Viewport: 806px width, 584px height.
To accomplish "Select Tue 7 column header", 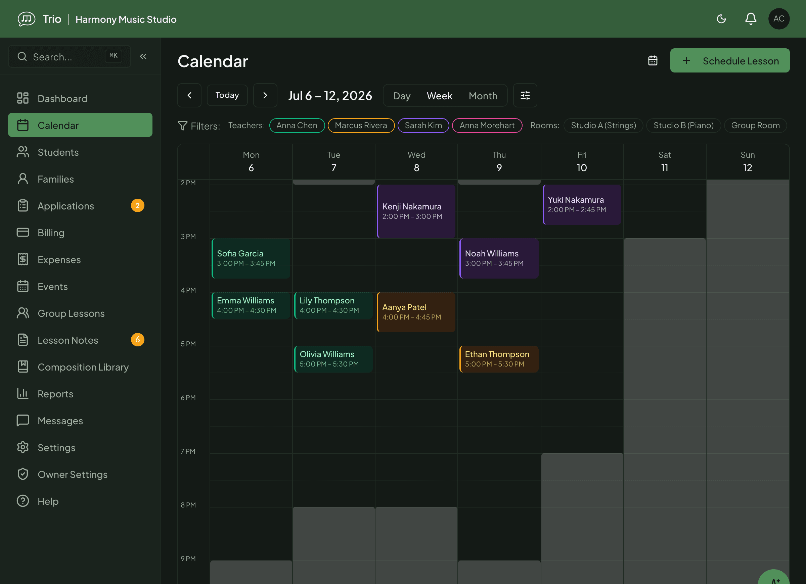I will coord(334,162).
